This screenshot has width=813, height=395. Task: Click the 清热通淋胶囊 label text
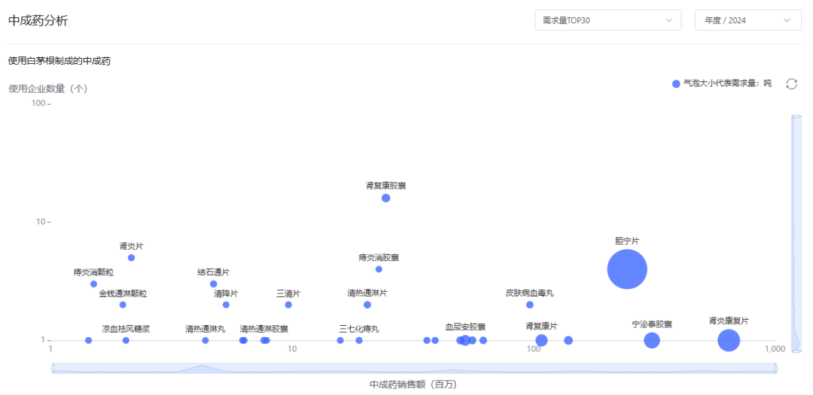(264, 330)
